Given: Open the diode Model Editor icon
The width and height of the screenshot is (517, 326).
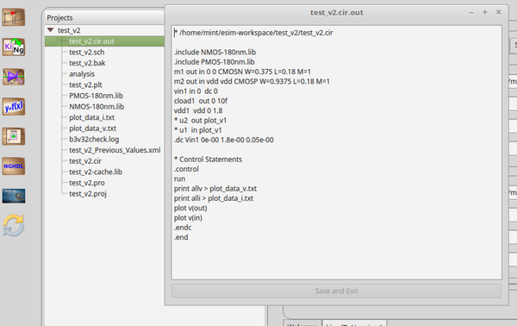Looking at the screenshot, I should point(14,77).
